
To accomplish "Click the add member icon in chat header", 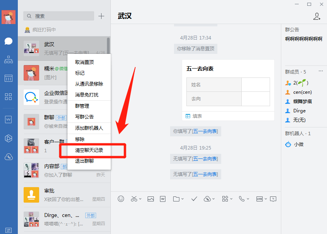I will pos(317,16).
